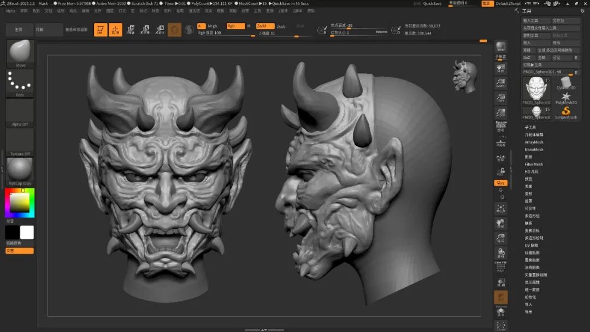Open the Texture Off selector
Screen dimensions: 590x332
point(20,142)
